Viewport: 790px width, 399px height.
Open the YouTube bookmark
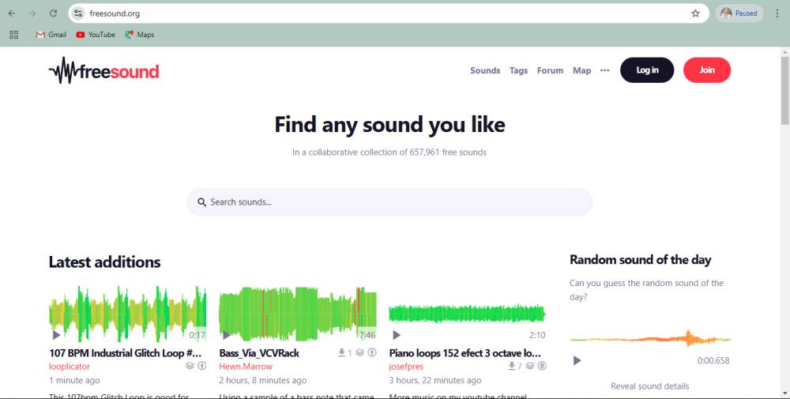coord(96,35)
